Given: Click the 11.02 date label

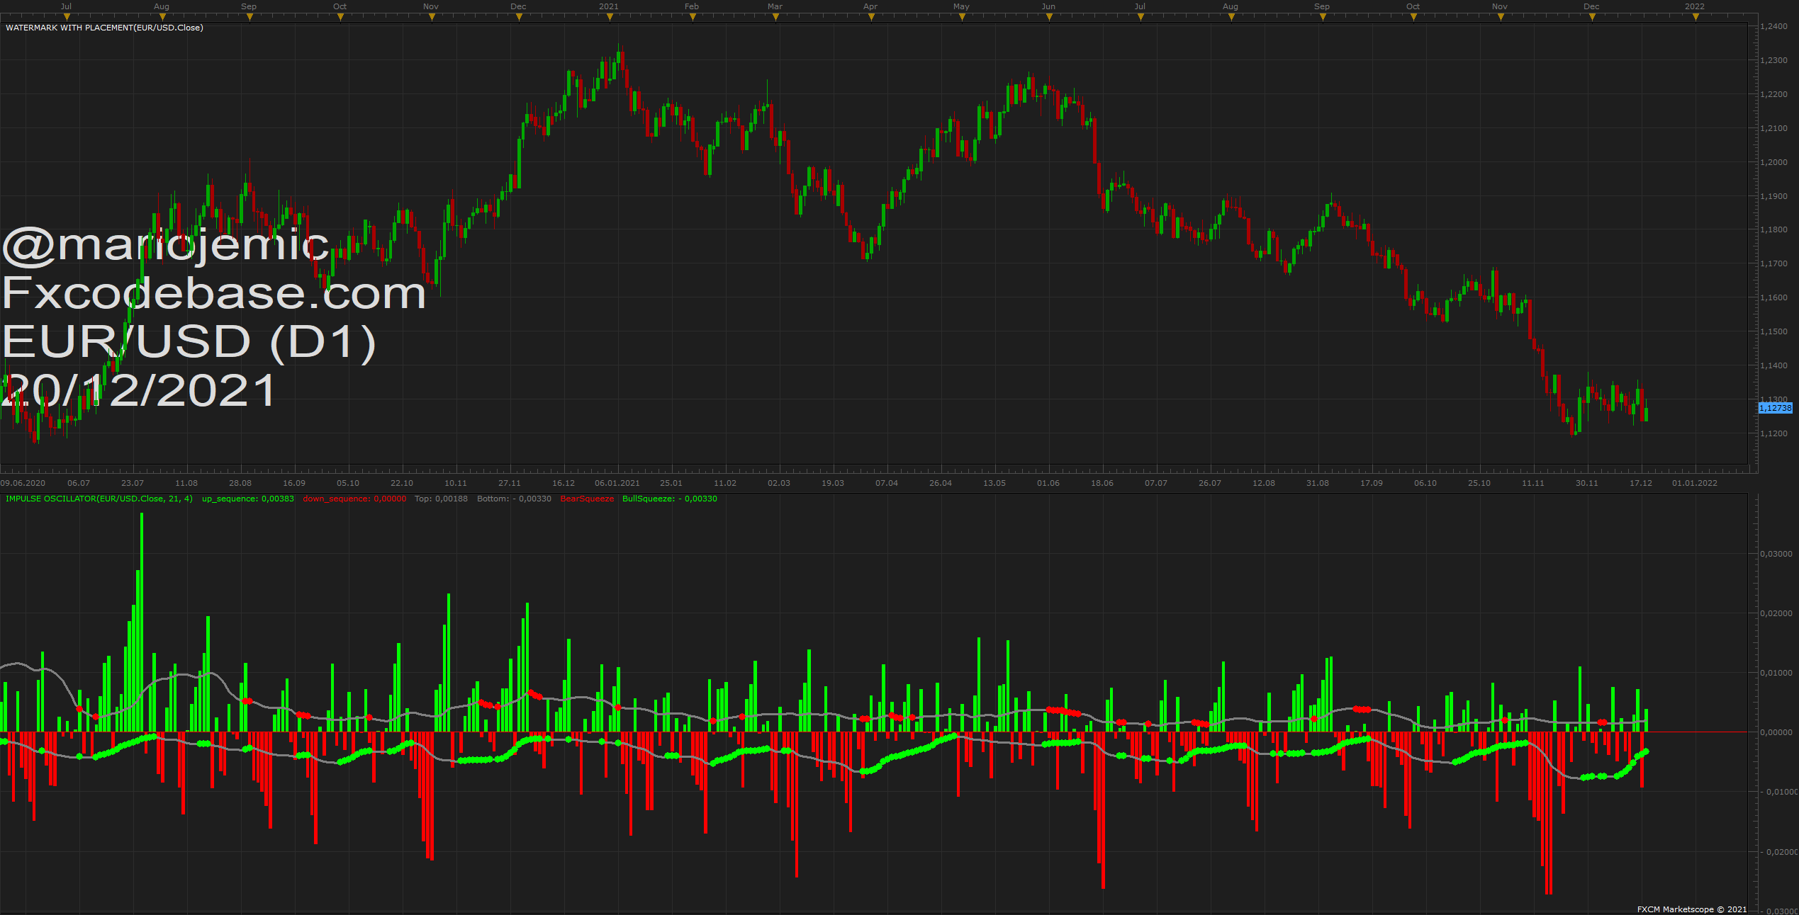Looking at the screenshot, I should pos(725,483).
